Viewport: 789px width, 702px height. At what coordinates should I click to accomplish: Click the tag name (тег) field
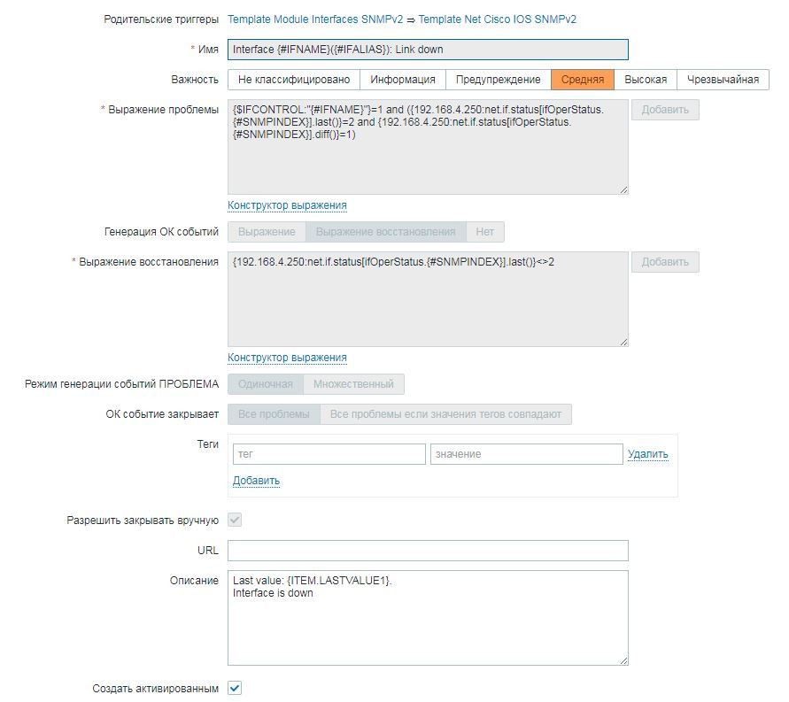tap(329, 454)
